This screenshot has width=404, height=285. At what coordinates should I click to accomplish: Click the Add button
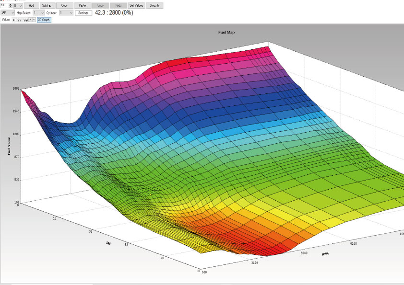point(31,5)
